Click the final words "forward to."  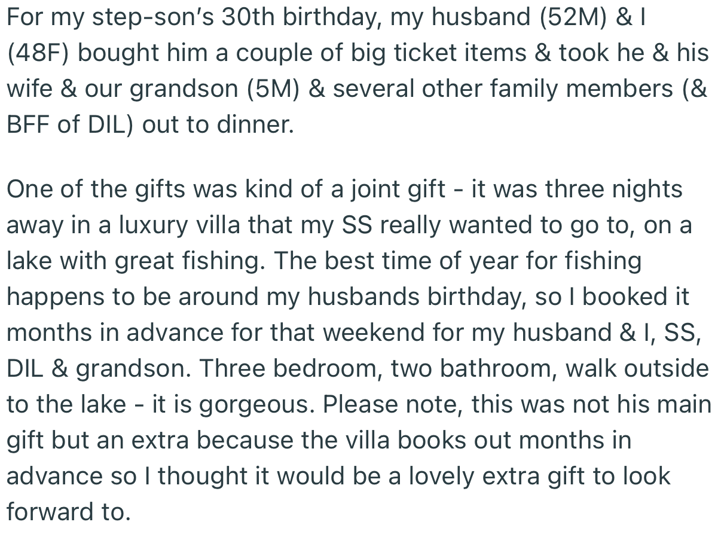pyautogui.click(x=68, y=511)
